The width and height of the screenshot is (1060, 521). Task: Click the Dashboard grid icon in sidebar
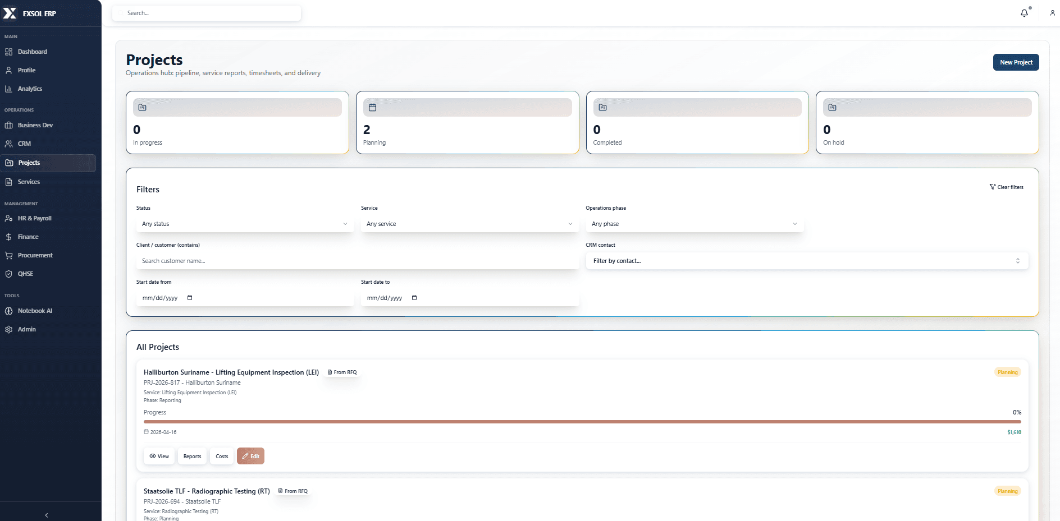click(8, 52)
